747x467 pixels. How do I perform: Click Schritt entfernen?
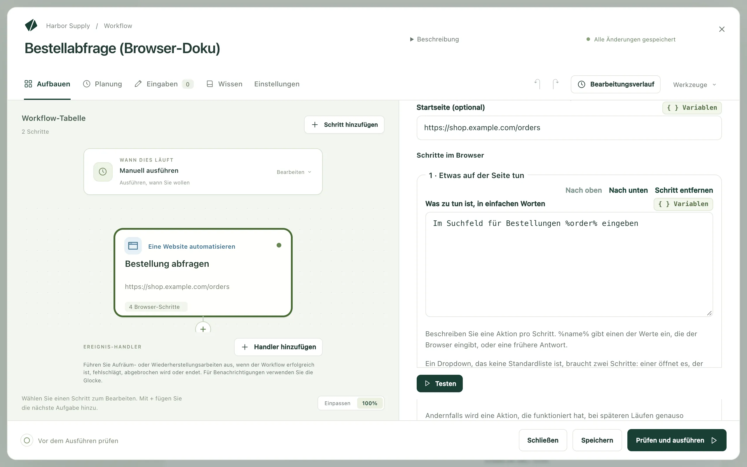point(684,190)
